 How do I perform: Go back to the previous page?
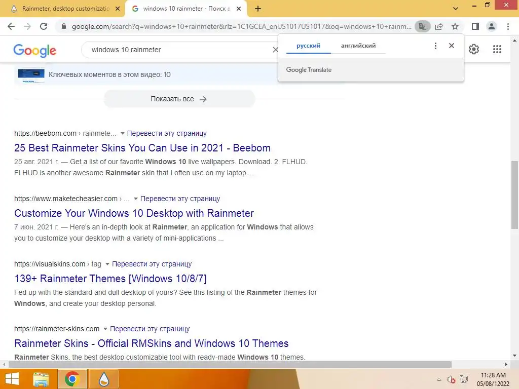click(x=11, y=26)
